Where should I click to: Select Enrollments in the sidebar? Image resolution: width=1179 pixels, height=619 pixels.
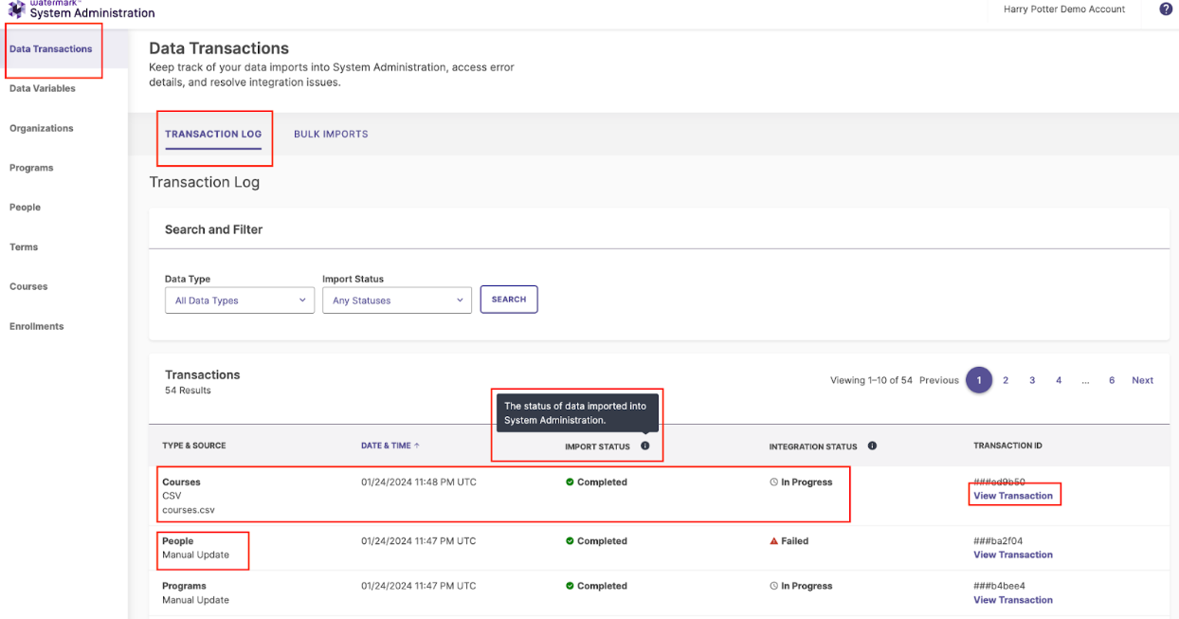coord(36,326)
